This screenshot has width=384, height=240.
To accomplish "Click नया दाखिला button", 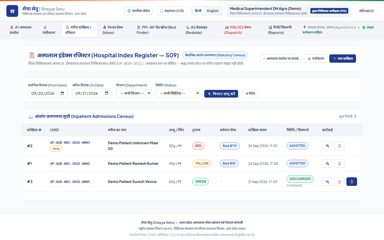I will [343, 59].
